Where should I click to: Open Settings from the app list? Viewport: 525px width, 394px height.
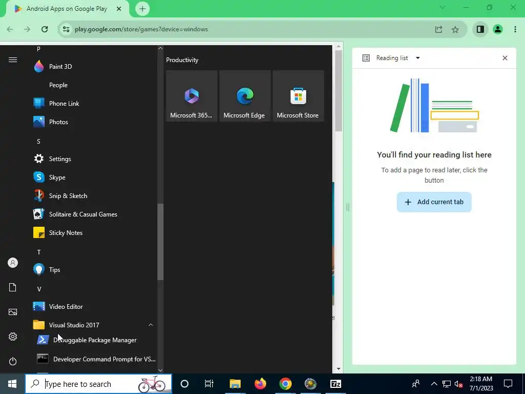point(94,159)
